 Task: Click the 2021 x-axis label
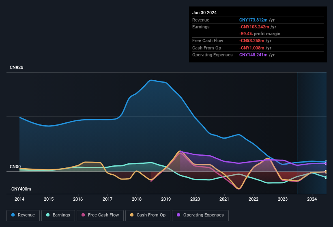coord(224,199)
